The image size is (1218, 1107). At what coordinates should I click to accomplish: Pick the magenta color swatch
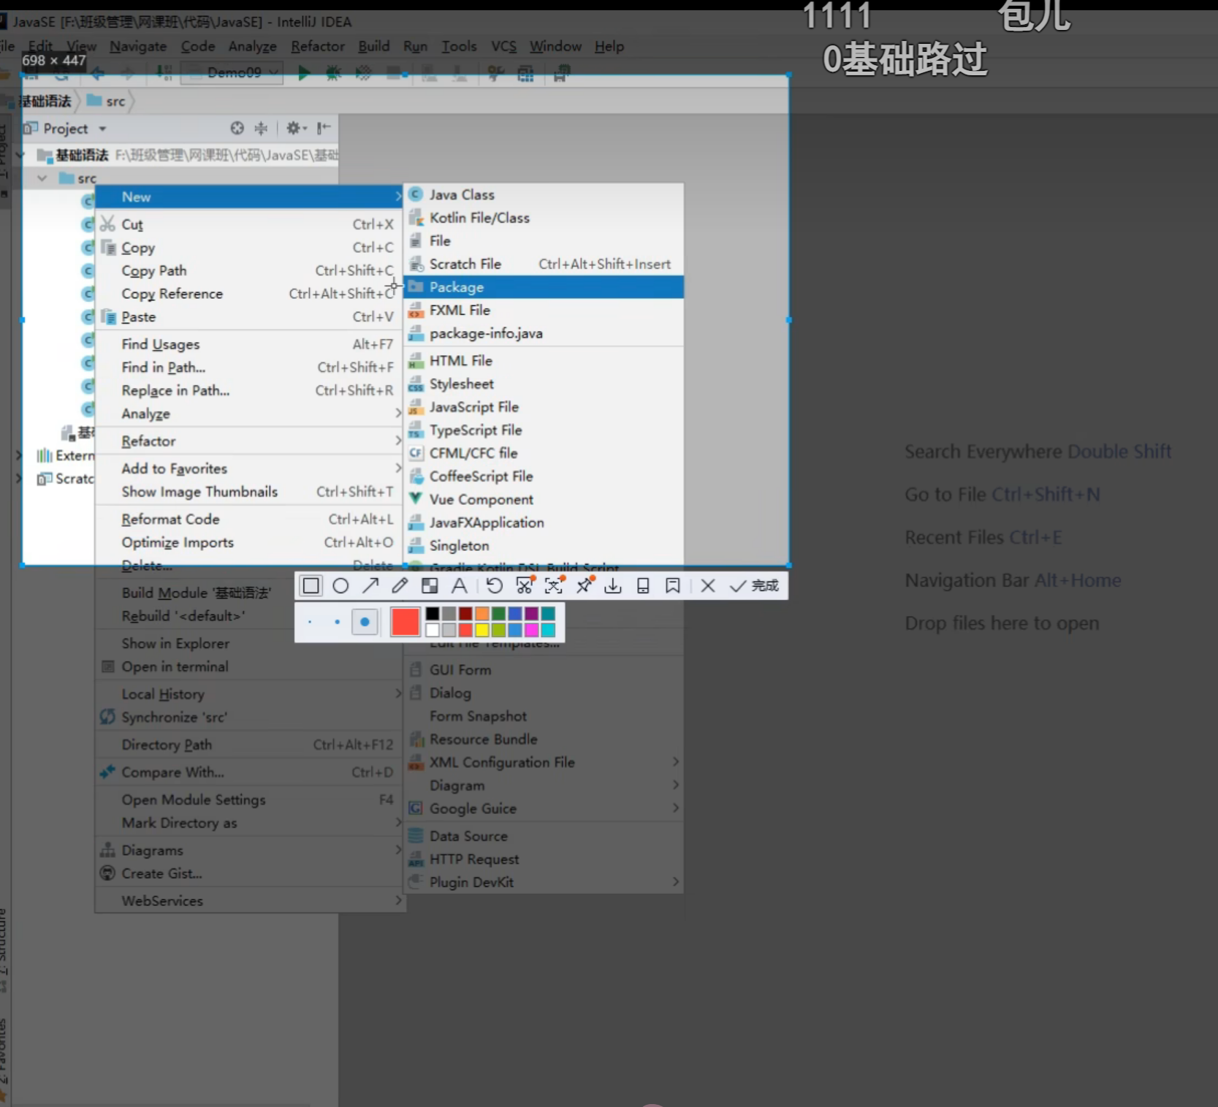tap(531, 630)
